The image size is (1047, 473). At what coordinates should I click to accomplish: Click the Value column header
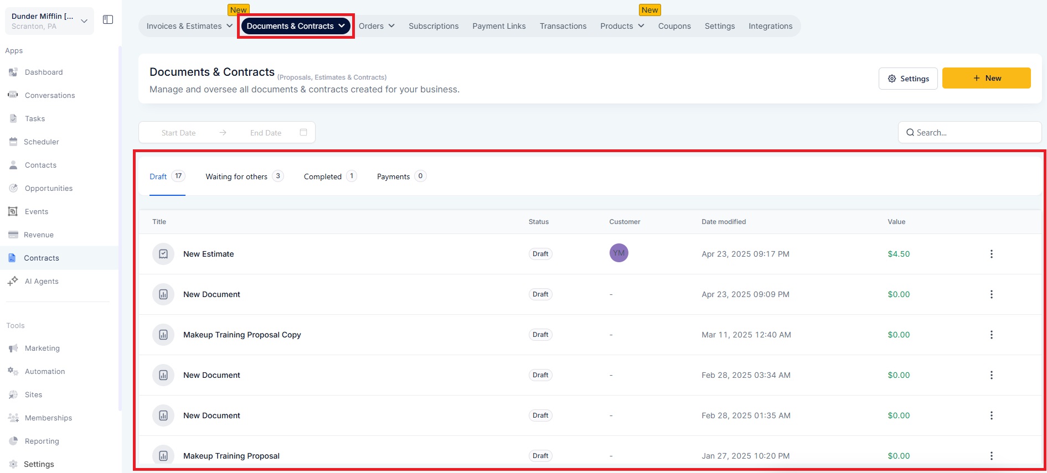tap(896, 222)
